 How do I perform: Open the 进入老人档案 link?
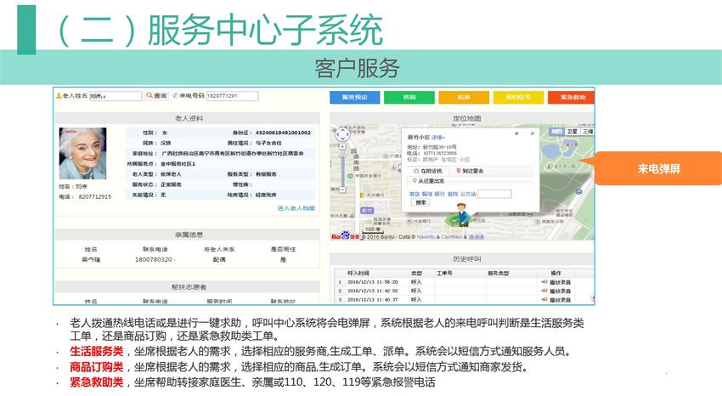click(x=296, y=208)
